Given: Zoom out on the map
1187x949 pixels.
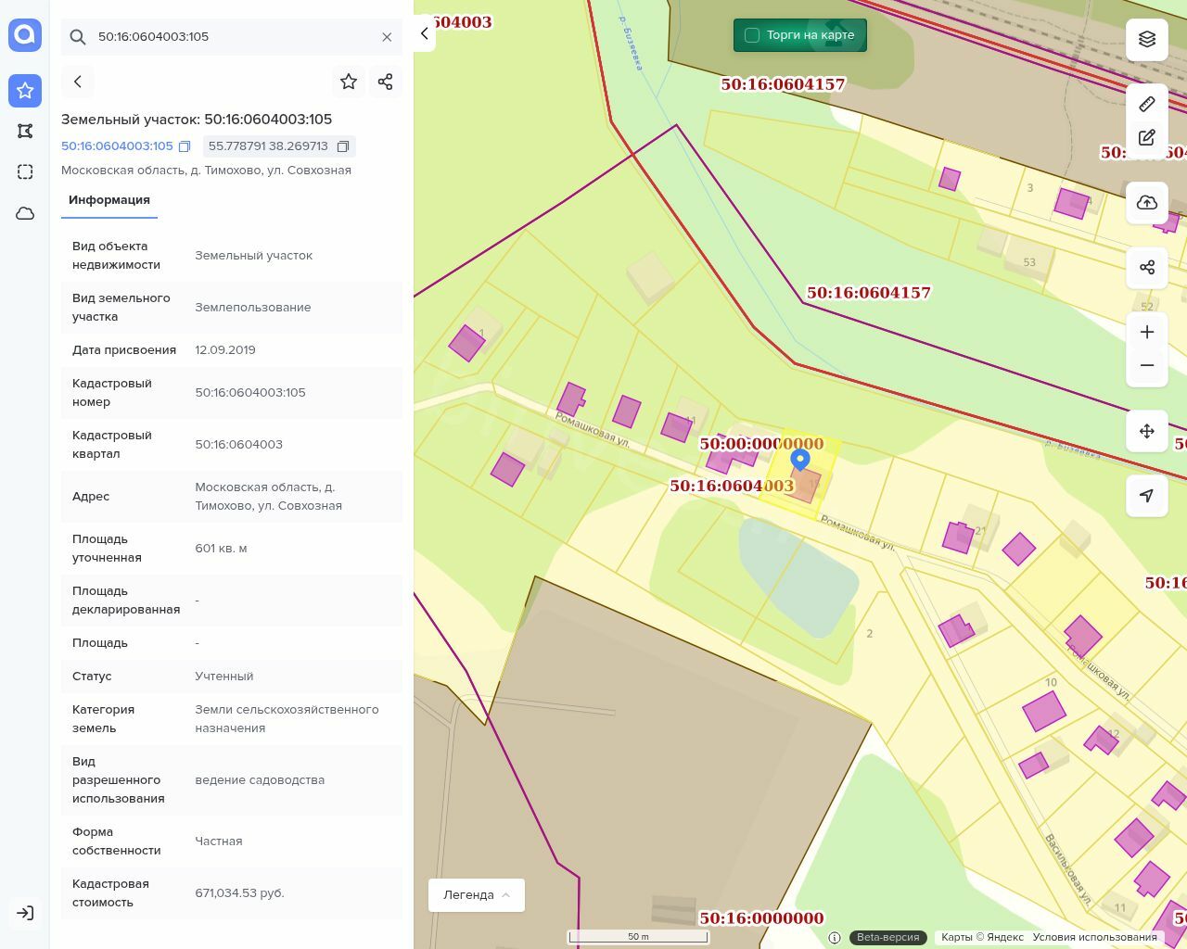Looking at the screenshot, I should coord(1147,365).
